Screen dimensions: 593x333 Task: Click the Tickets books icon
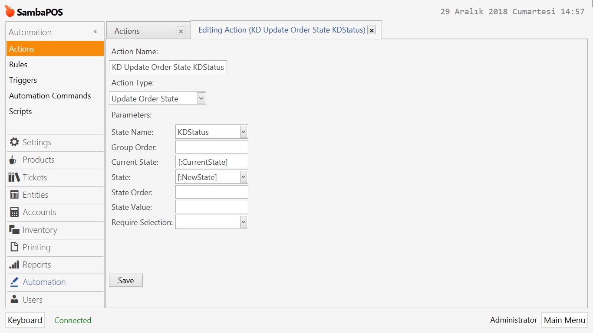tap(14, 177)
